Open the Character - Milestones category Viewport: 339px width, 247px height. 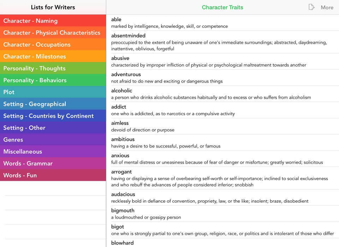pos(53,56)
